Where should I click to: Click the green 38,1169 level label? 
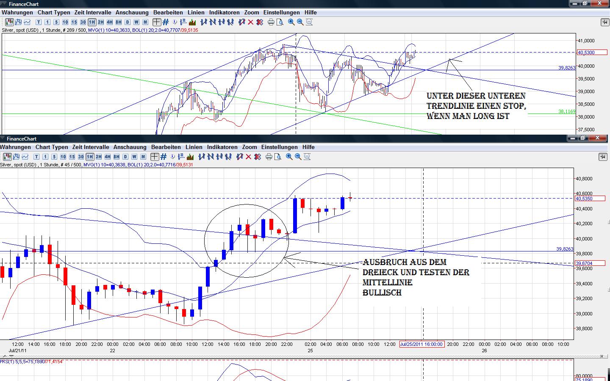[x=567, y=111]
